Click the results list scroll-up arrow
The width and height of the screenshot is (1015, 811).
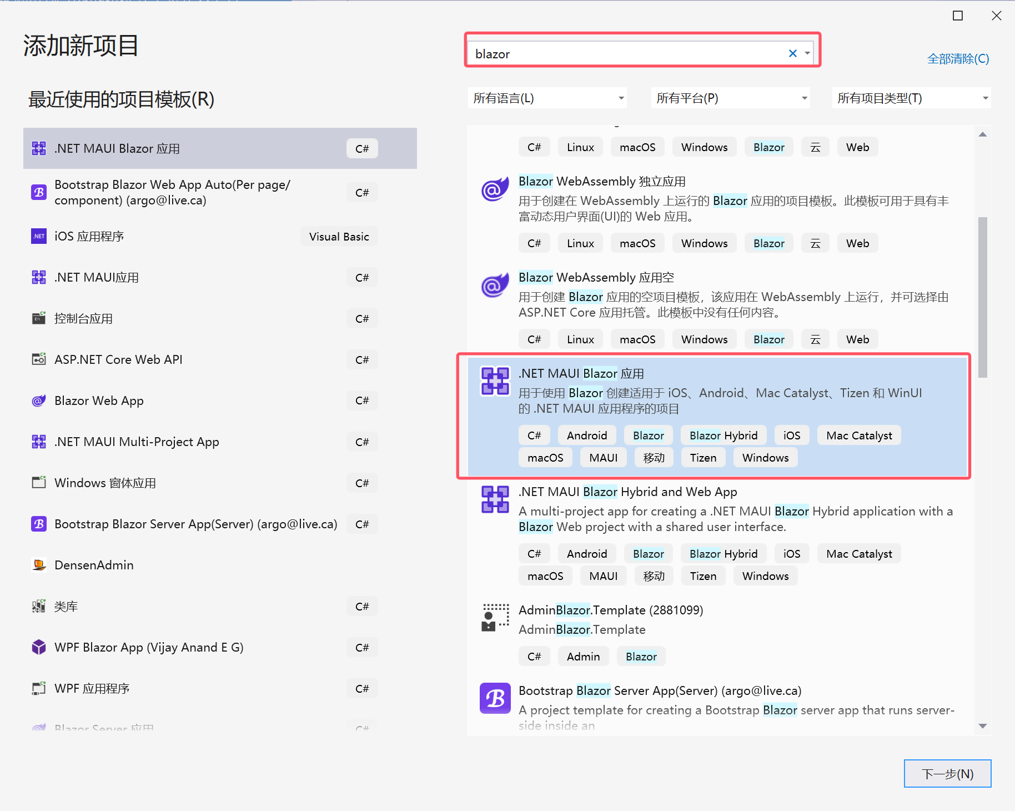click(983, 134)
